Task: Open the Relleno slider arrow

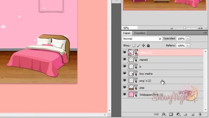Action: 188,46
